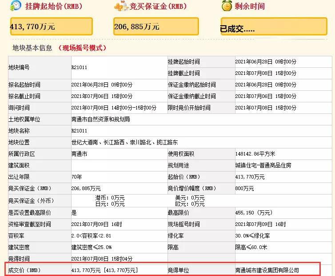Click the 206,885万元 deposit box
This screenshot has height=276, width=335.
point(156,27)
